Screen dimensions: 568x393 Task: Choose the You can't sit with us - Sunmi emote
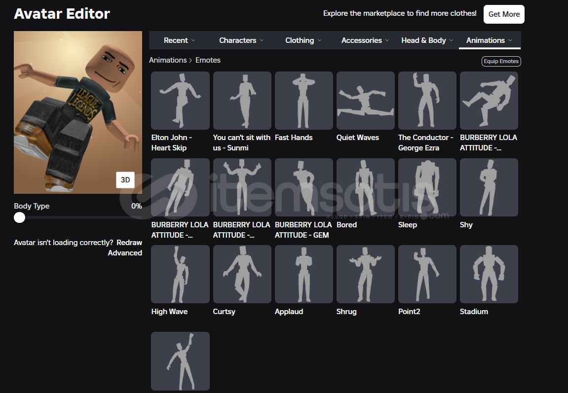[242, 101]
